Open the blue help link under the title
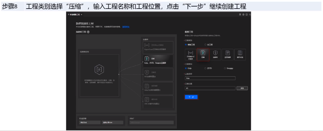The height and width of the screenshot is (131, 323). 126,27
